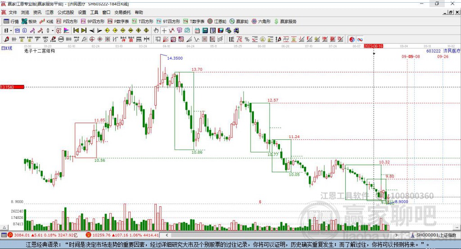Click the red floppy-disk save icon
Screen dimensions: 461x249
[x=221, y=31]
